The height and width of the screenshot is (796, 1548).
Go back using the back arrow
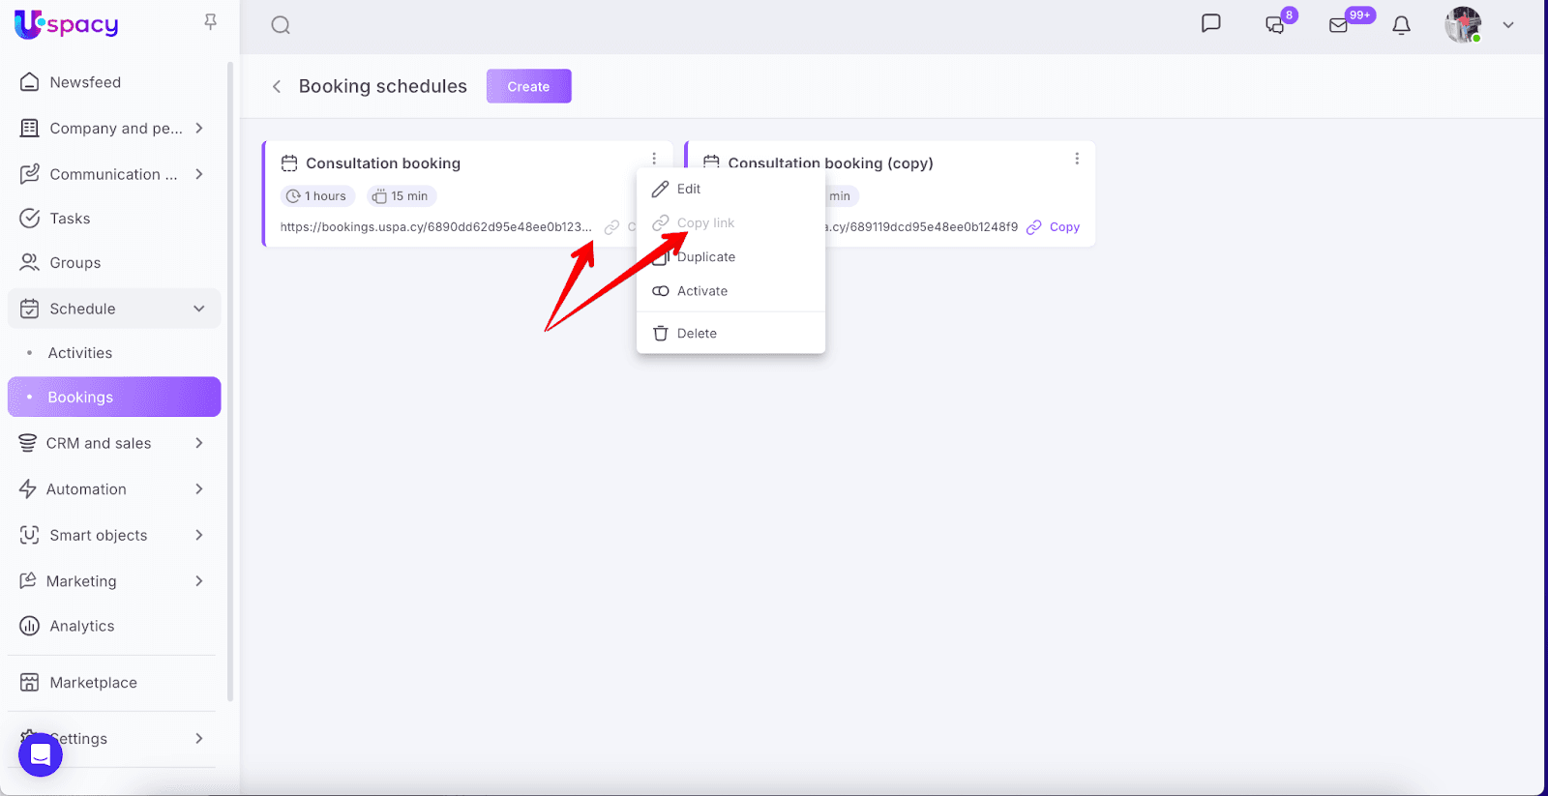coord(277,87)
